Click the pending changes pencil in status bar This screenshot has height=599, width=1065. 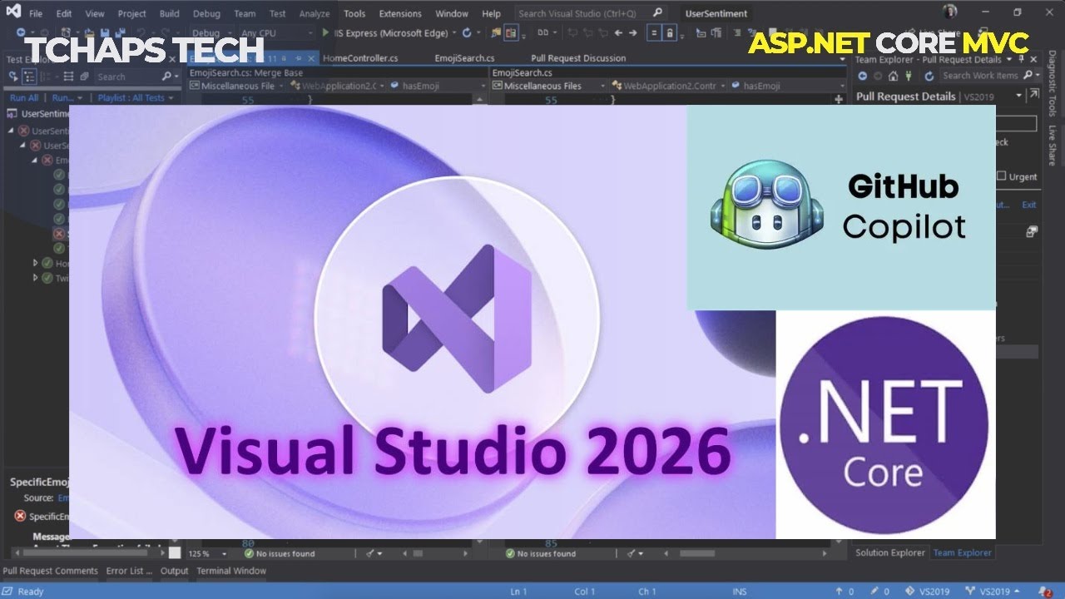click(x=876, y=592)
